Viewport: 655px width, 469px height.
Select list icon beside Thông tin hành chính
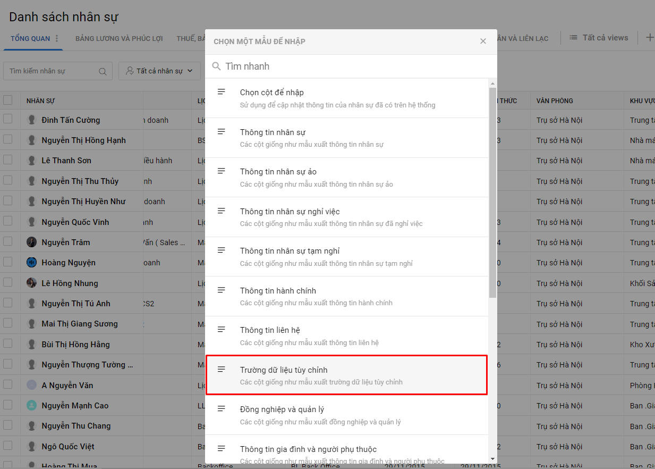point(222,290)
